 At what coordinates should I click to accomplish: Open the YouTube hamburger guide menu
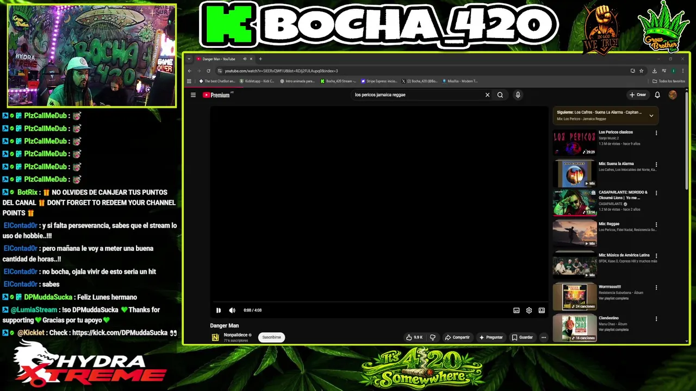pyautogui.click(x=193, y=95)
